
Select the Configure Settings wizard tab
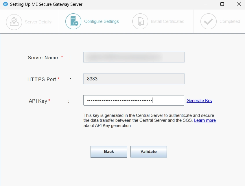[x=102, y=21]
